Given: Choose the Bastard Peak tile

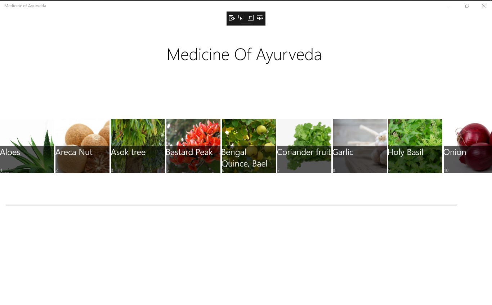Looking at the screenshot, I should (x=193, y=146).
